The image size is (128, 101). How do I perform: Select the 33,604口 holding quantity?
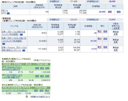43,41
